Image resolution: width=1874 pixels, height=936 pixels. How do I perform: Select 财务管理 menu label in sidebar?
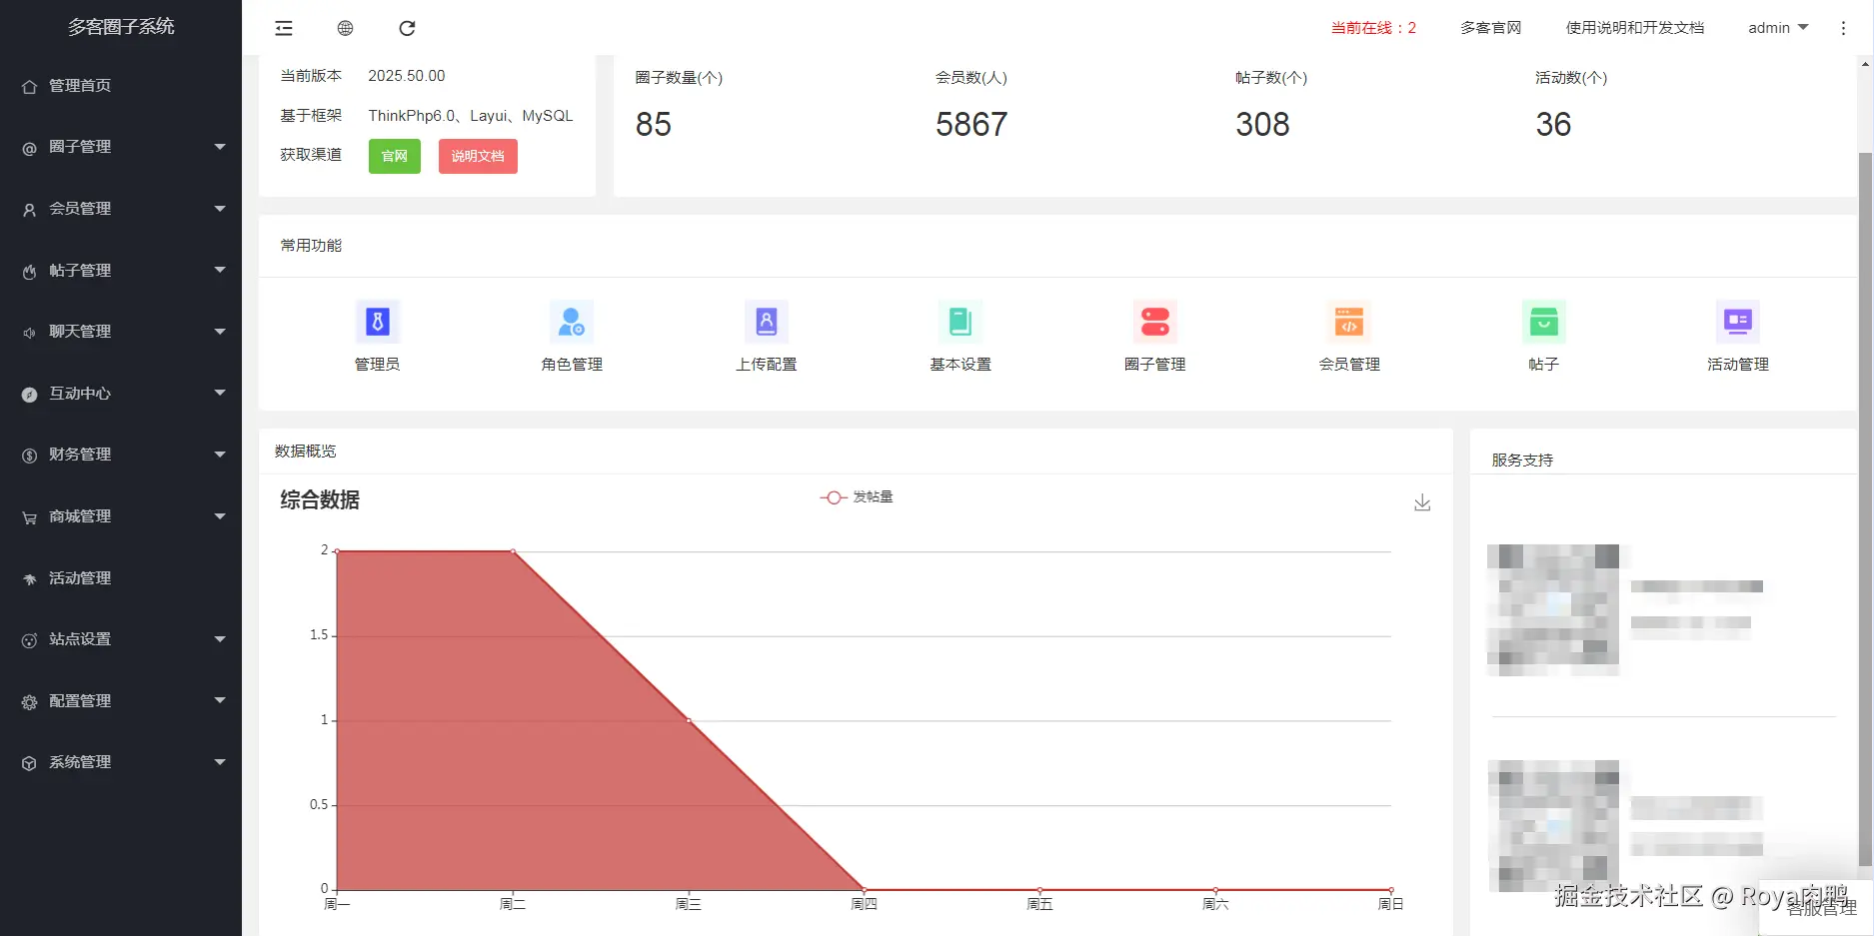coord(80,455)
